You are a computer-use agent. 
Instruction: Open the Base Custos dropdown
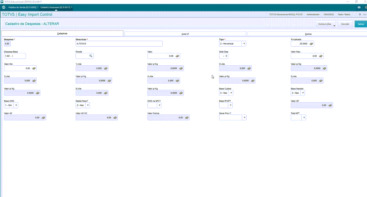231,93
